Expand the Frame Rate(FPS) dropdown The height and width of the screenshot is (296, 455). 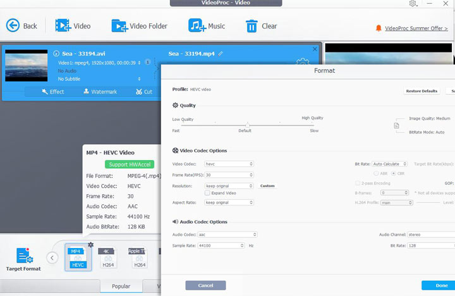(x=229, y=175)
